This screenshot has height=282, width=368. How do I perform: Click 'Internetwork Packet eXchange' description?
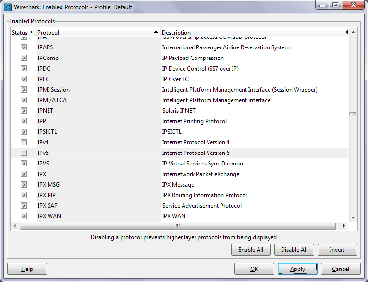coord(201,174)
